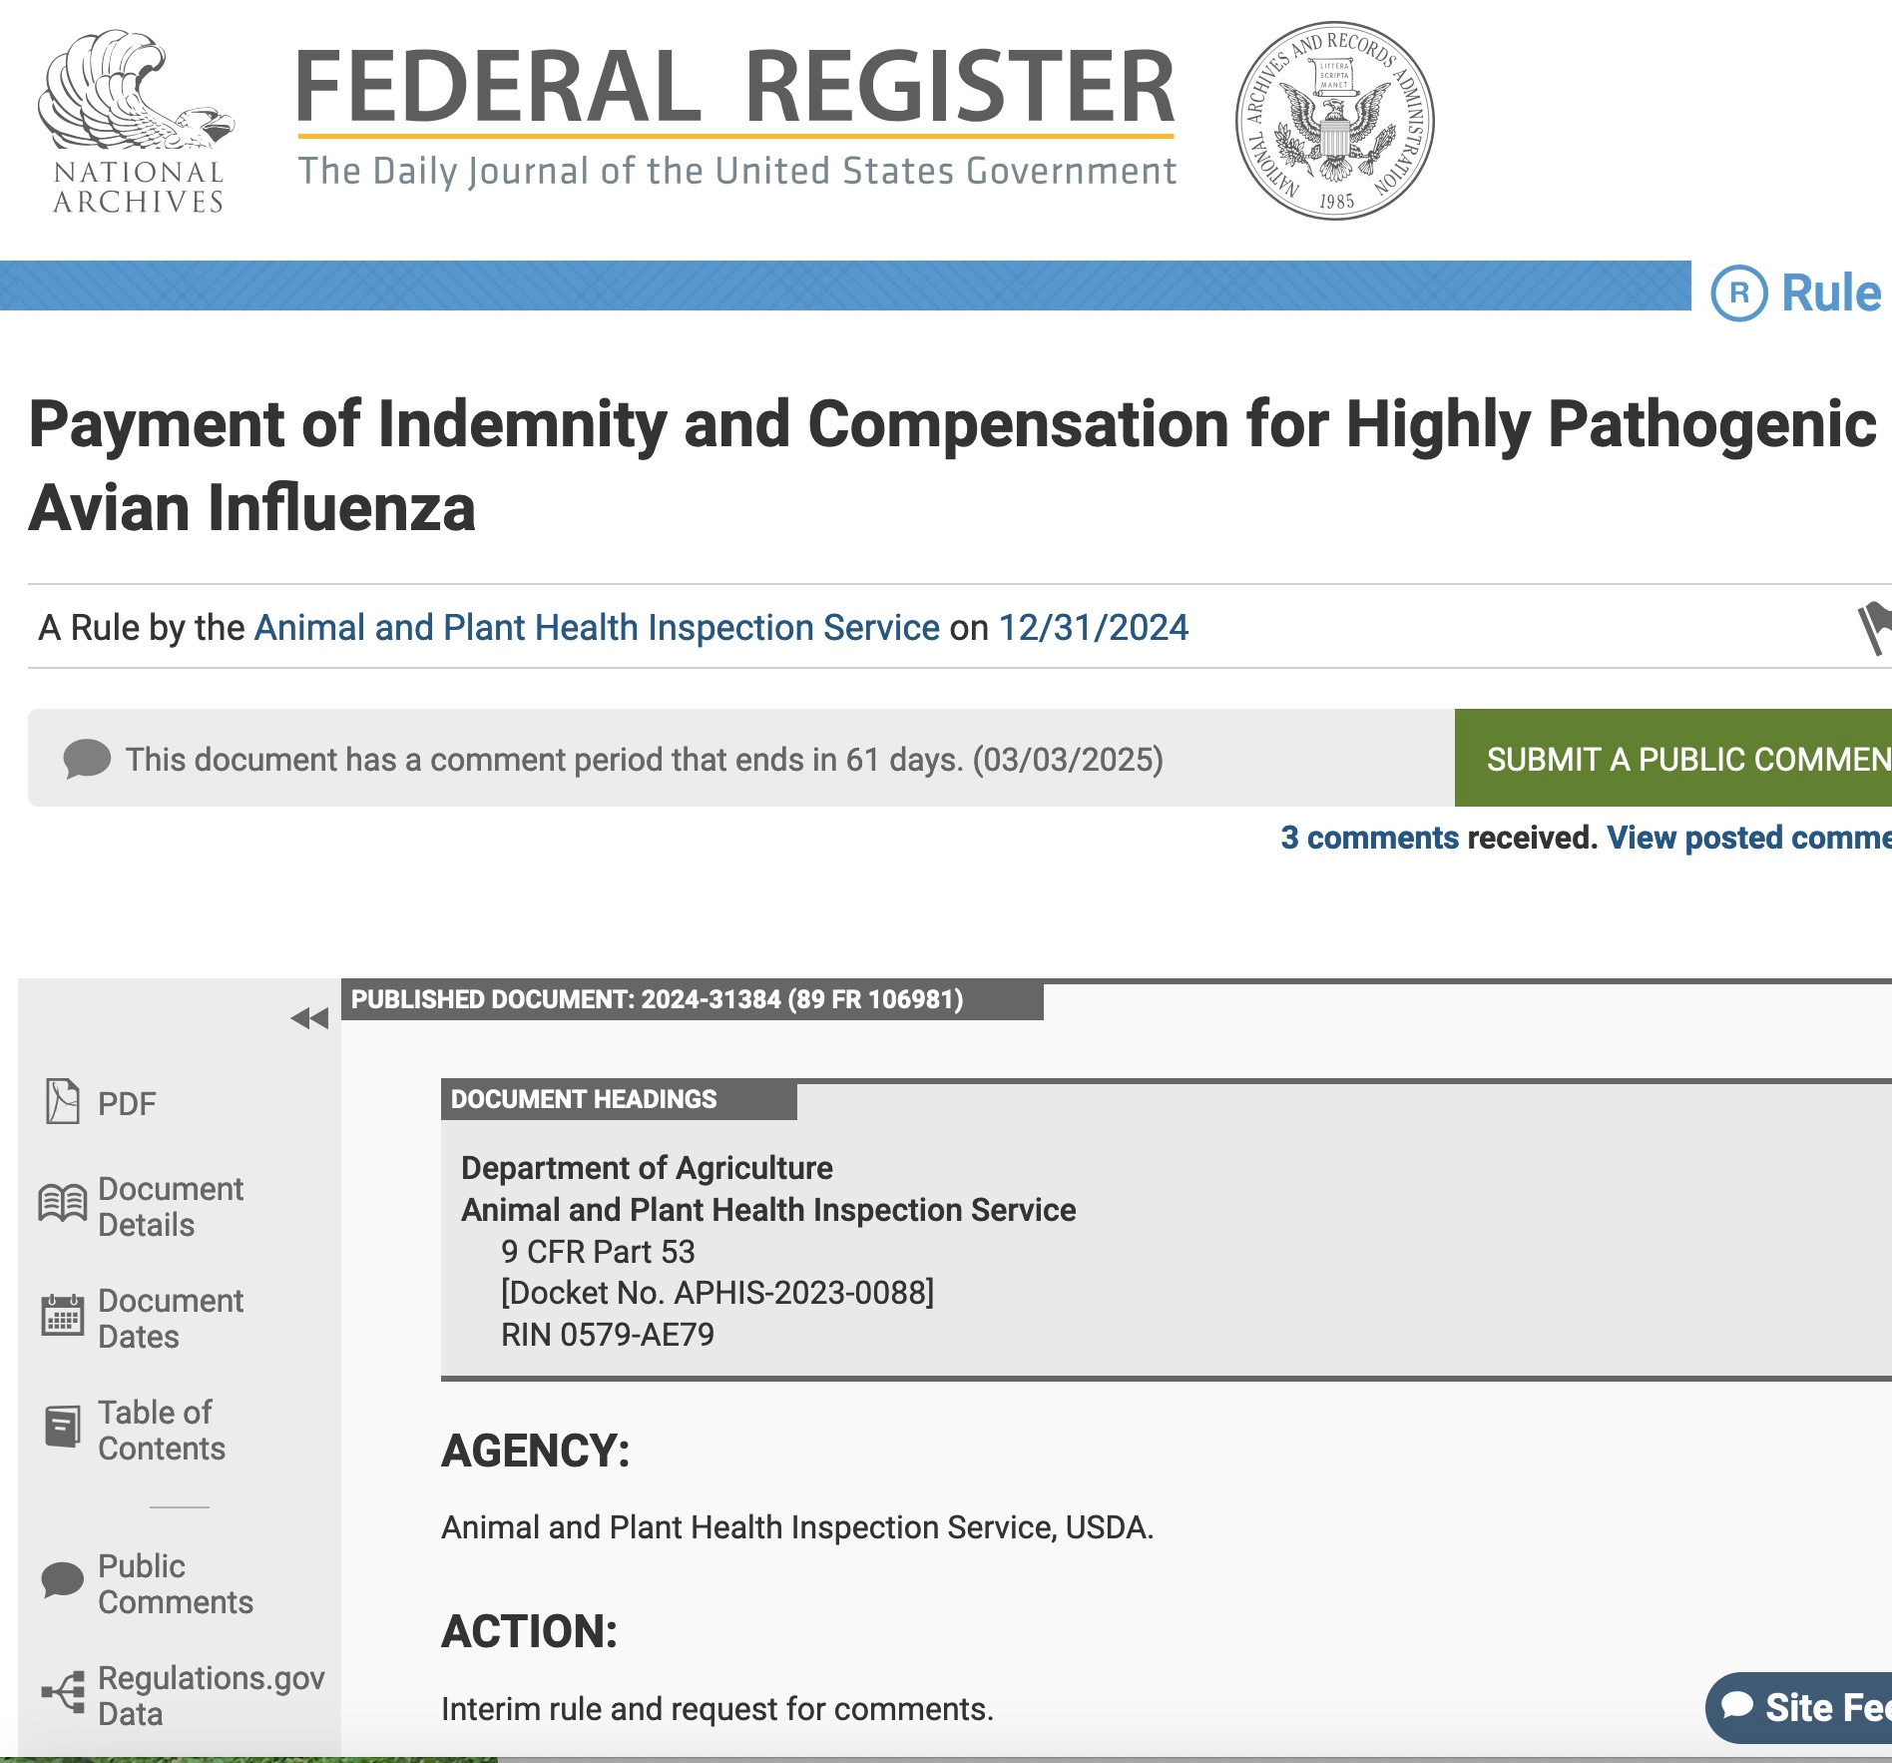This screenshot has height=1763, width=1892.
Task: Open Document Details in sidebar
Action: 141,1206
